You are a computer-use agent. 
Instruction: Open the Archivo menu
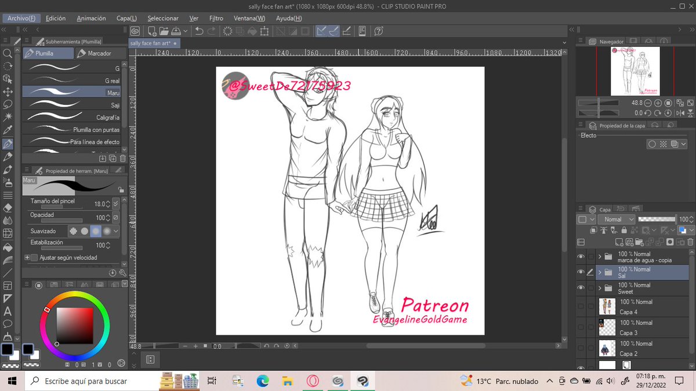tap(21, 18)
